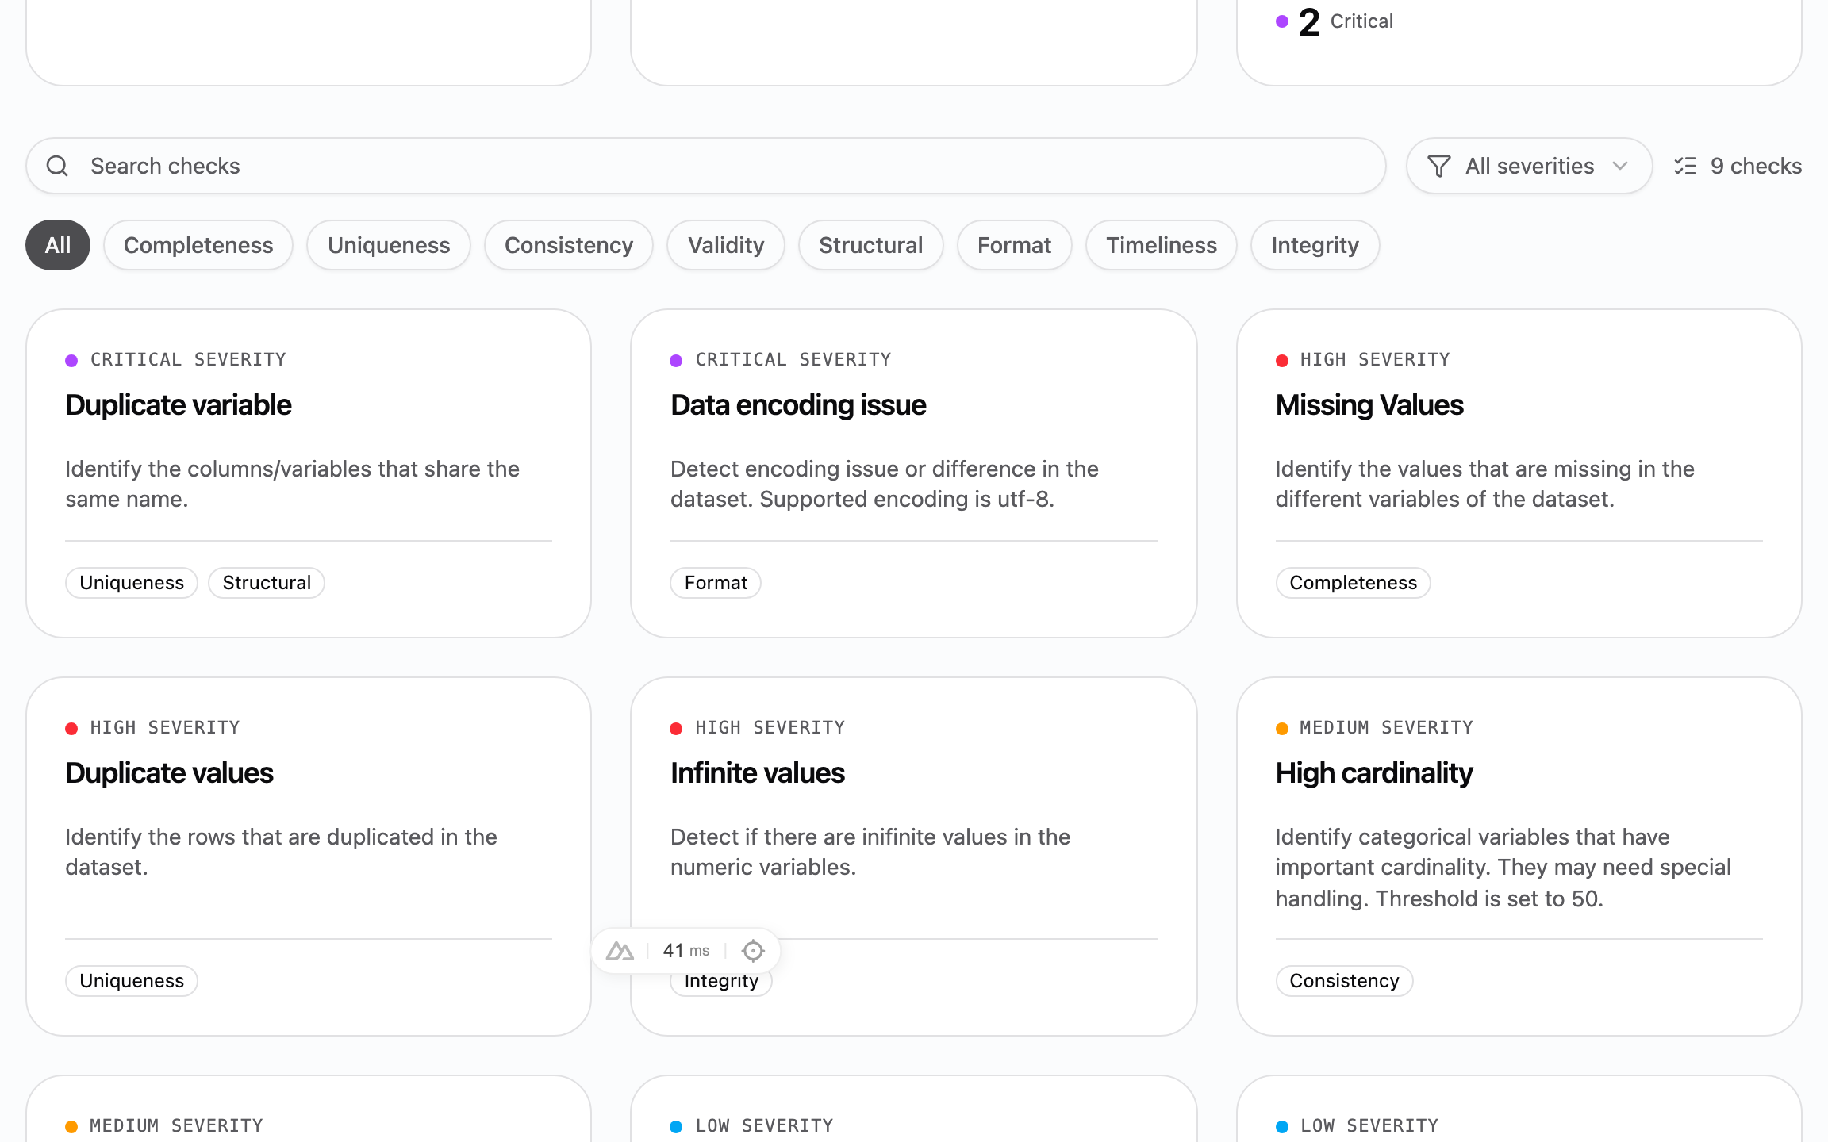Click Format tag on Data encoding card

coord(716,583)
